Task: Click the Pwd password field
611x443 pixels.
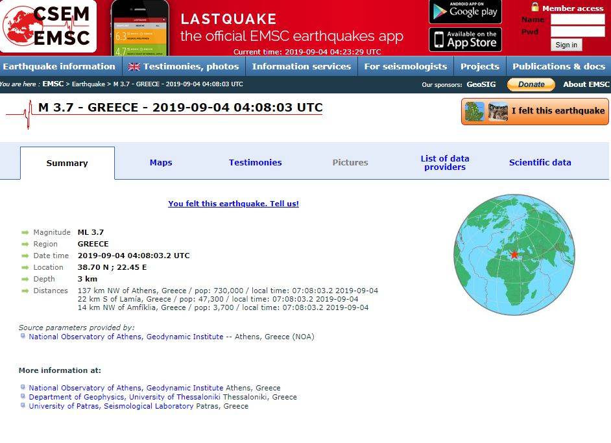Action: (577, 31)
